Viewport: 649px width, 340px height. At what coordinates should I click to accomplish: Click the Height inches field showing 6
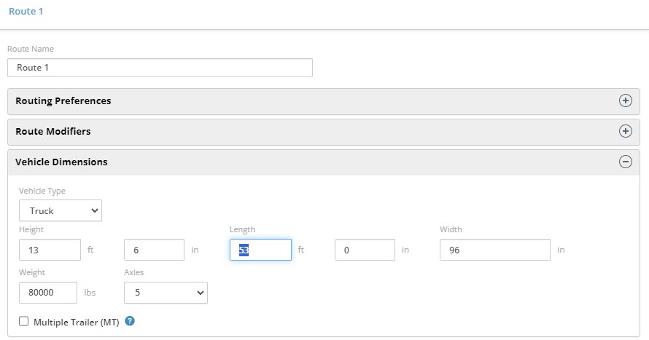(x=154, y=250)
